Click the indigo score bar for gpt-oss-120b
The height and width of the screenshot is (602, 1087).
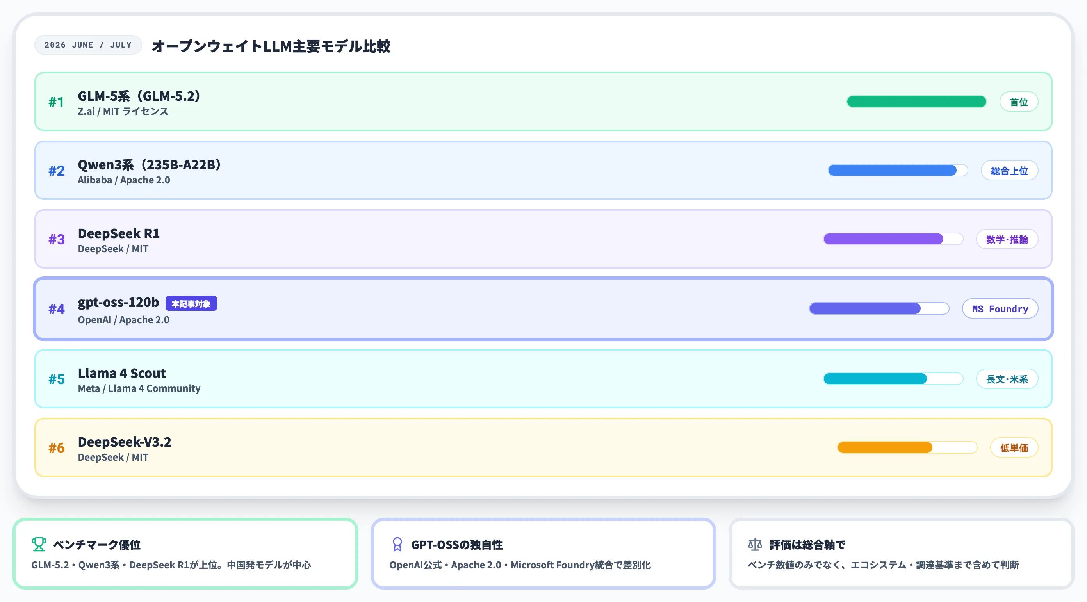(x=879, y=309)
